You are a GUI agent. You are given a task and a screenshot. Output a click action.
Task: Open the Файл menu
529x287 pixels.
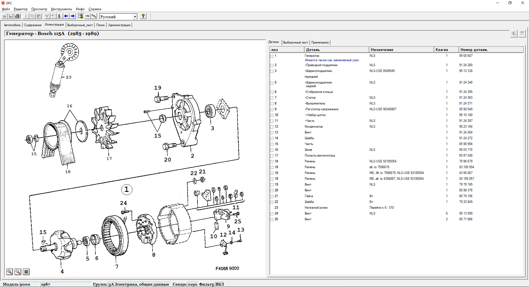click(6, 9)
